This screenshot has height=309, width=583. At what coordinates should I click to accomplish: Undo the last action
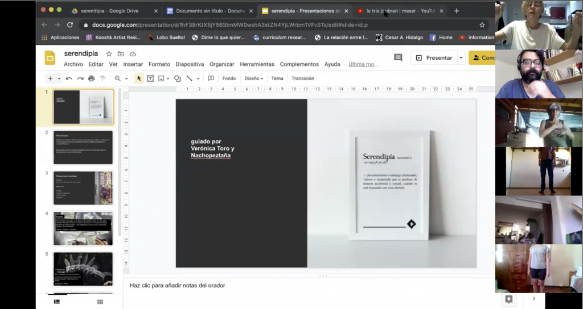coord(69,78)
